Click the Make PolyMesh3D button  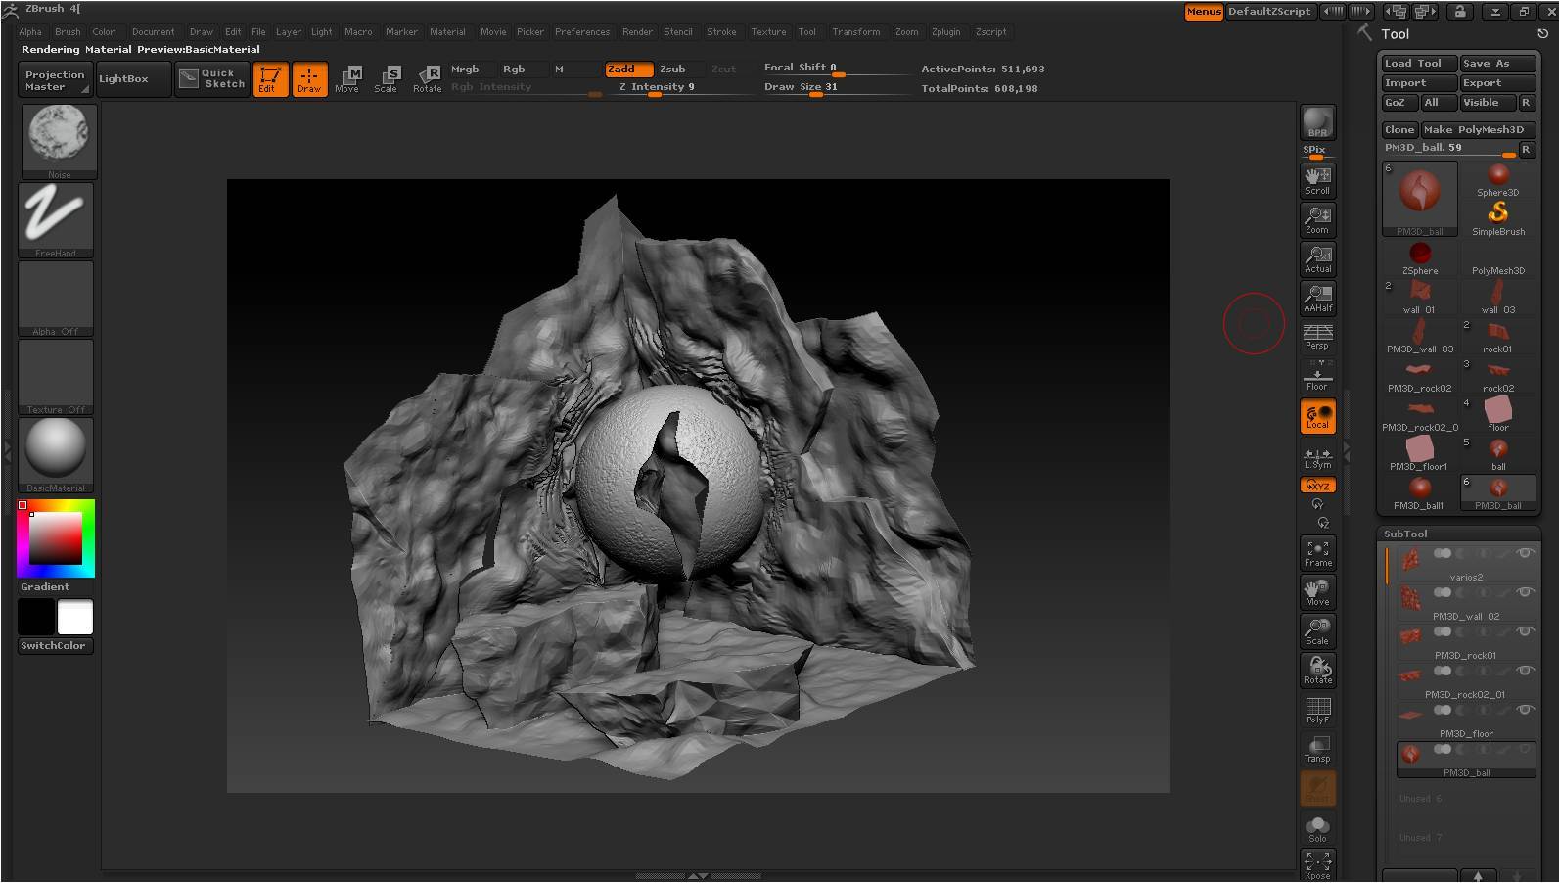1478,129
